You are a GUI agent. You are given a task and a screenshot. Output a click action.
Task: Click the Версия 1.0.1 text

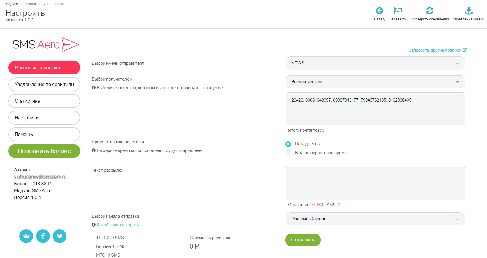28,197
